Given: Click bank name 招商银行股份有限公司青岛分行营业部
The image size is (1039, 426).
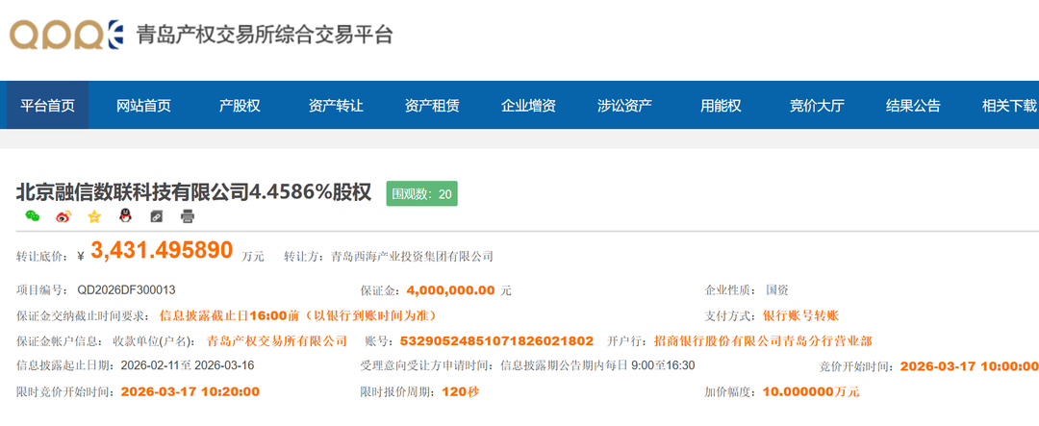Looking at the screenshot, I should click(763, 341).
